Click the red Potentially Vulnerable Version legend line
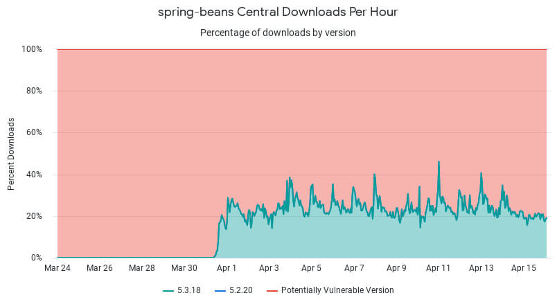 (x=272, y=291)
